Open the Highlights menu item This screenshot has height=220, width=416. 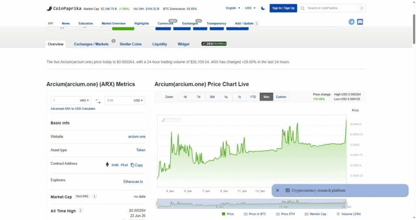tap(141, 23)
